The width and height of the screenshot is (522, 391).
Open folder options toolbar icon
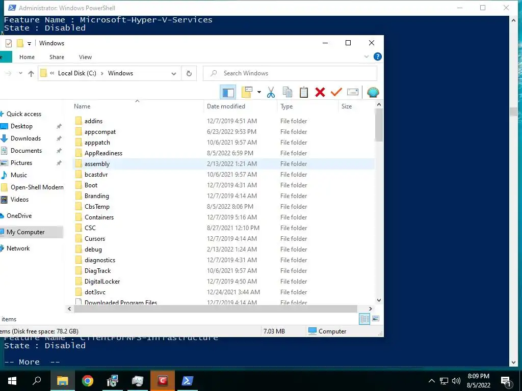(x=247, y=92)
